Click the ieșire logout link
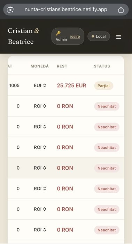Viewport: 132px width, 244px height. (75, 37)
